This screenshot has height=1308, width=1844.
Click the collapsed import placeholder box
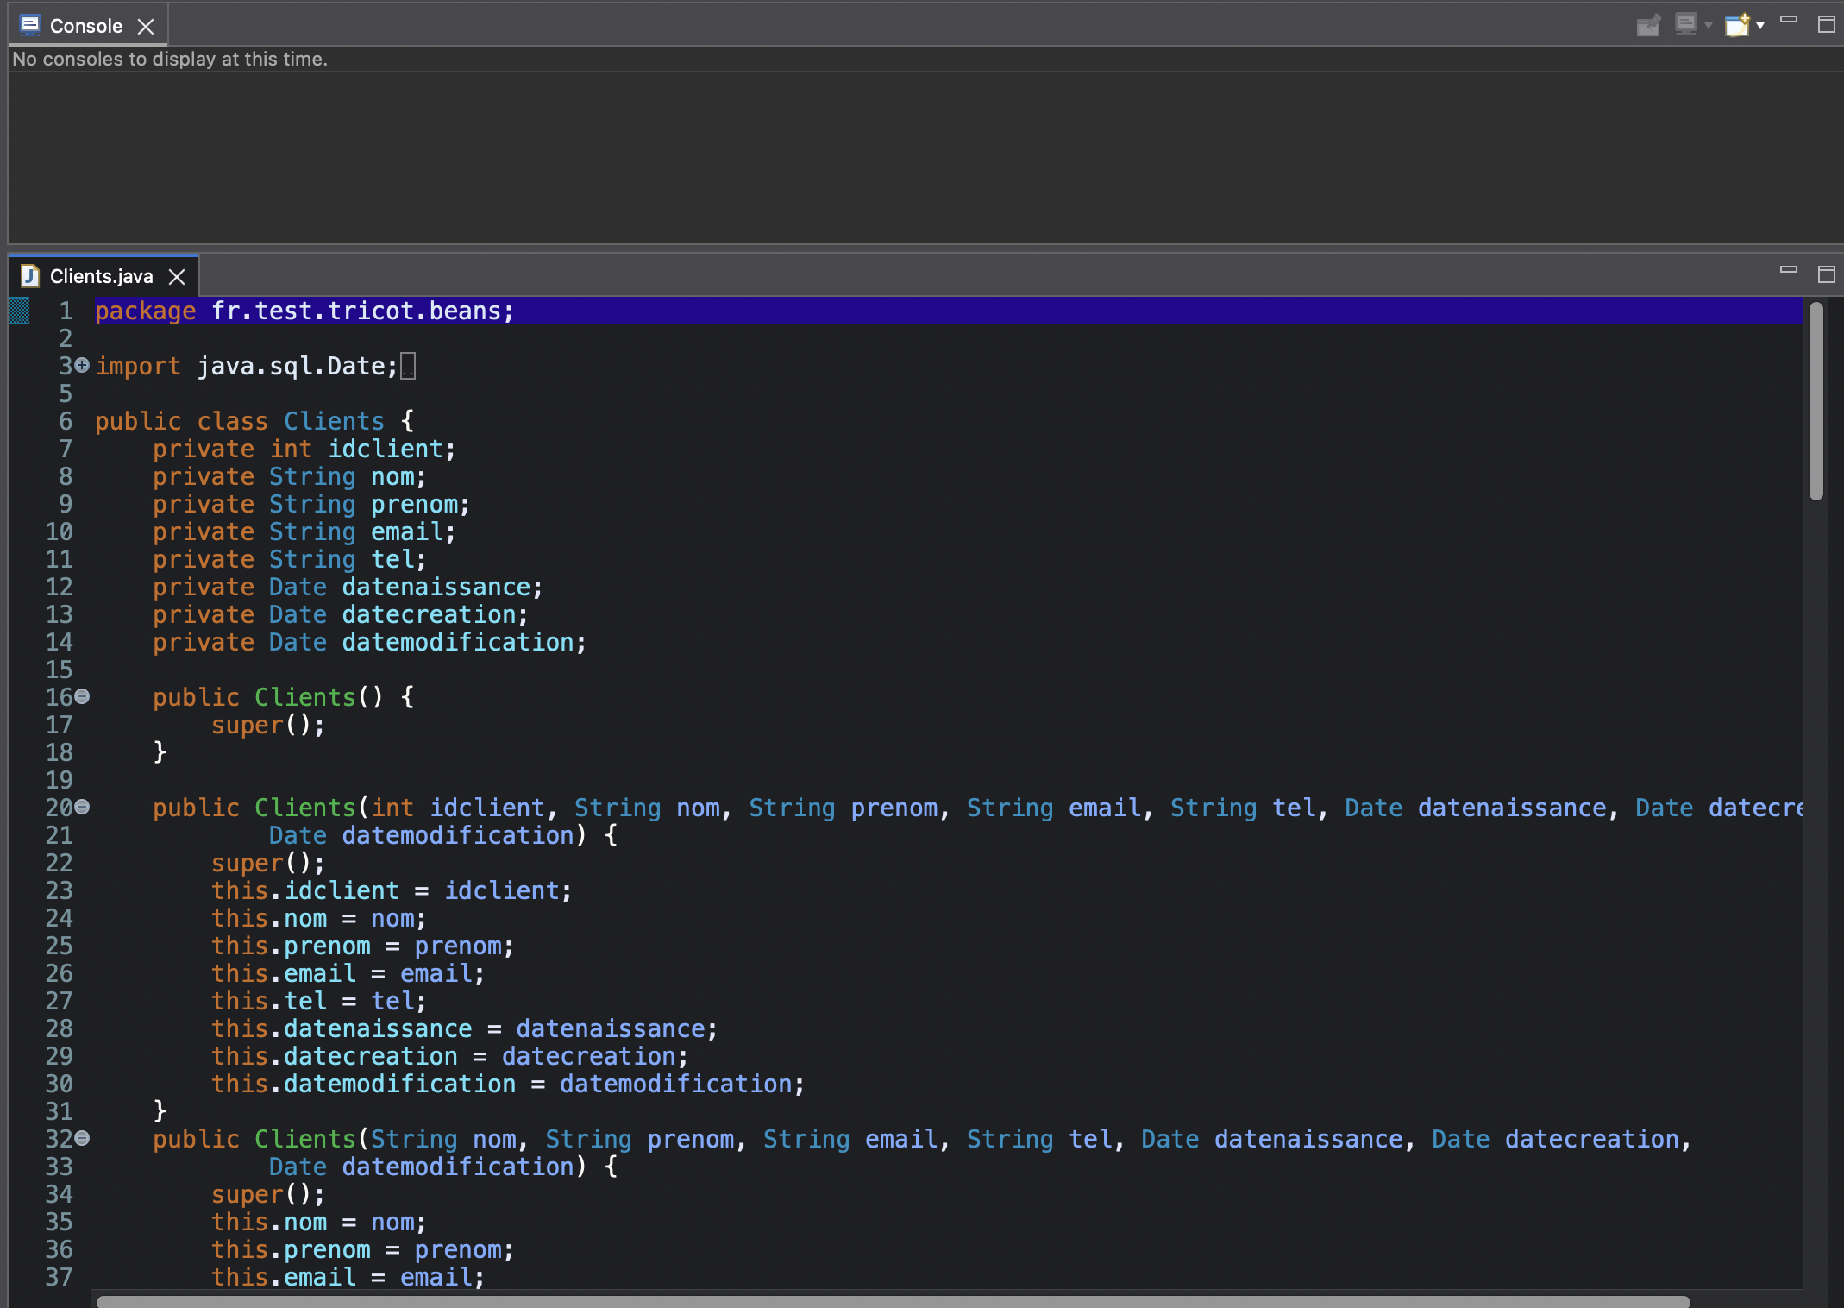(x=409, y=367)
